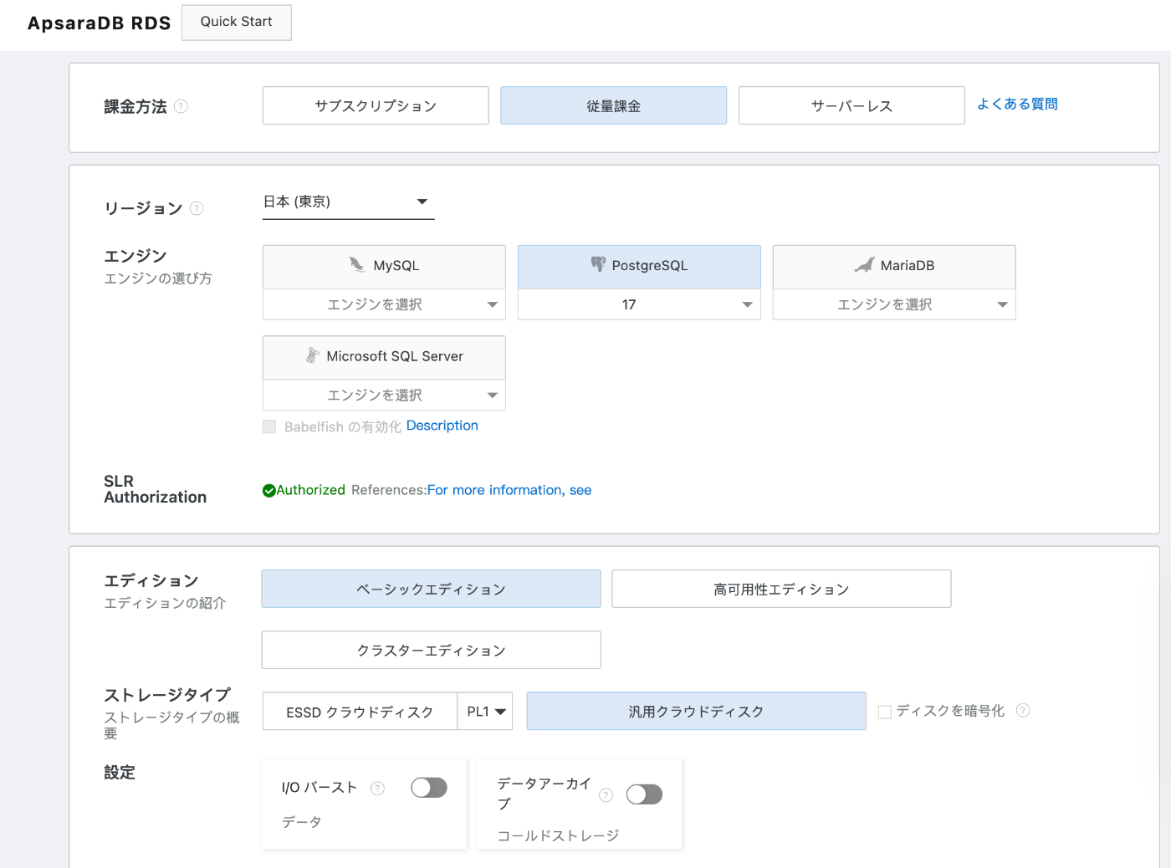Select the MariaDB engine button

click(894, 266)
